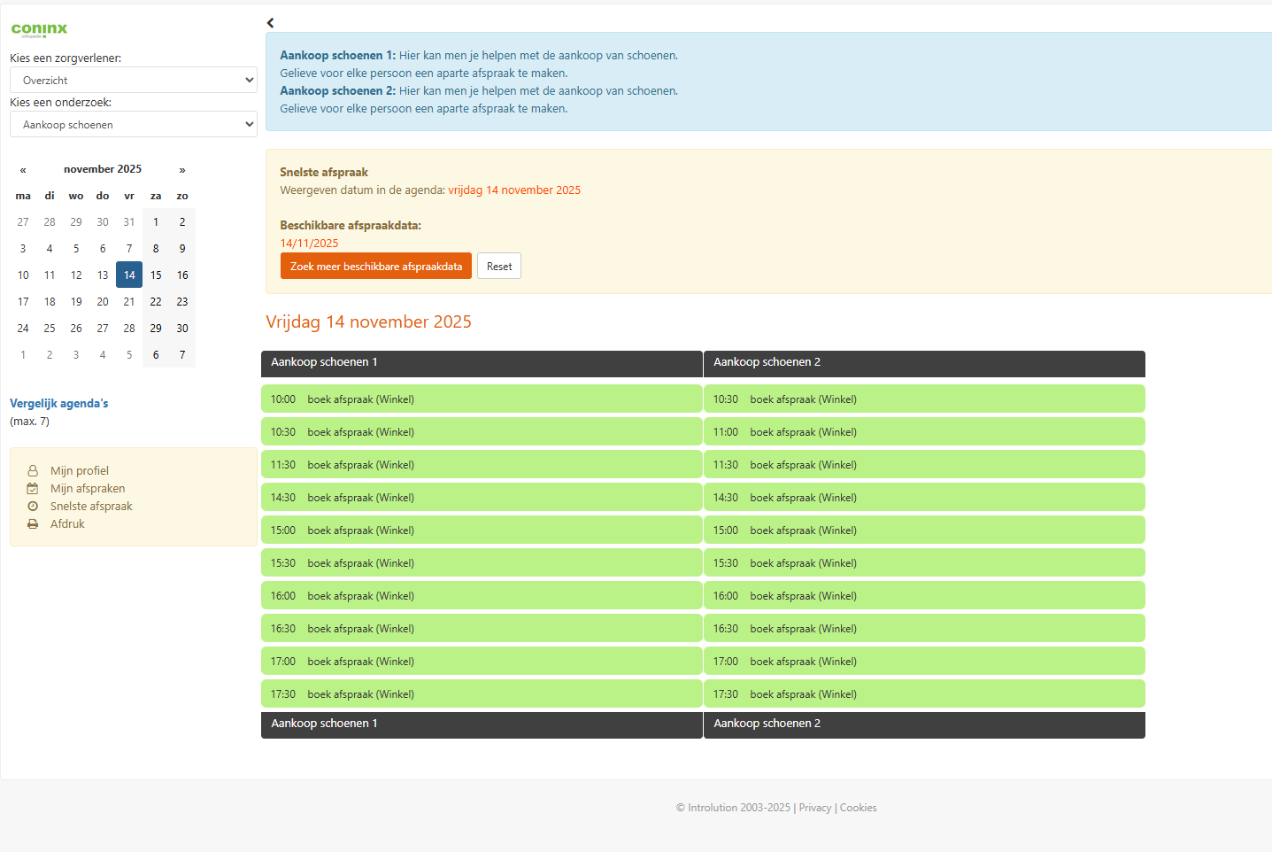This screenshot has width=1272, height=852.
Task: Select october 31 in the calendar
Action: point(129,222)
